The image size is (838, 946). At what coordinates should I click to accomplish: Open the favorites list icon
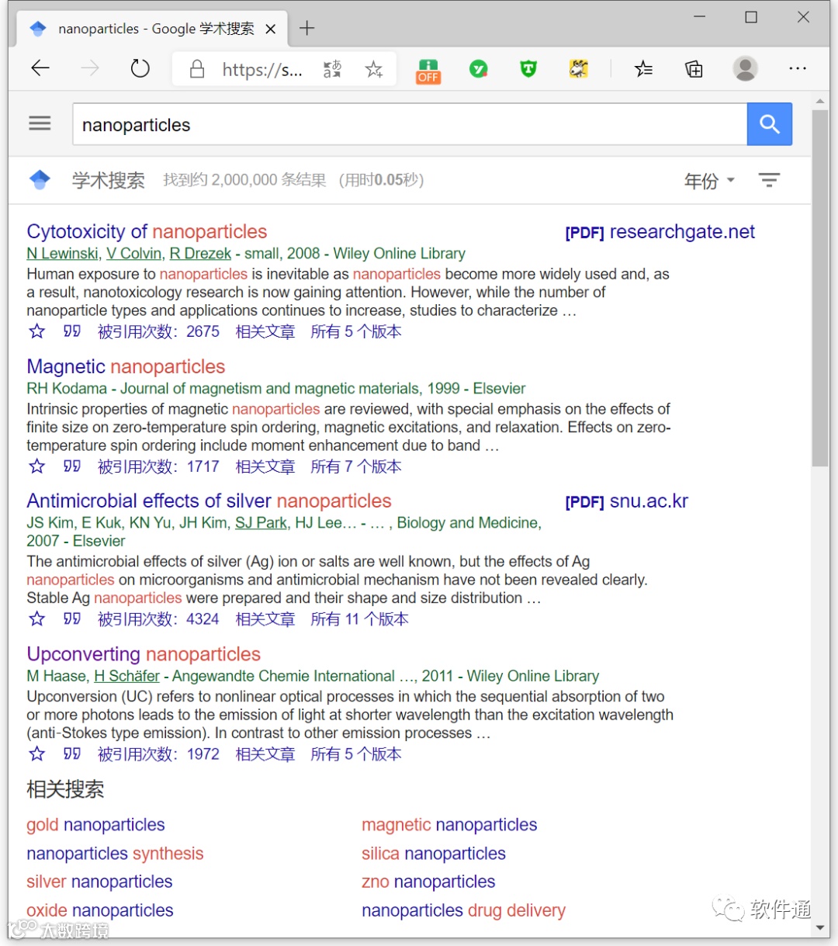point(643,70)
